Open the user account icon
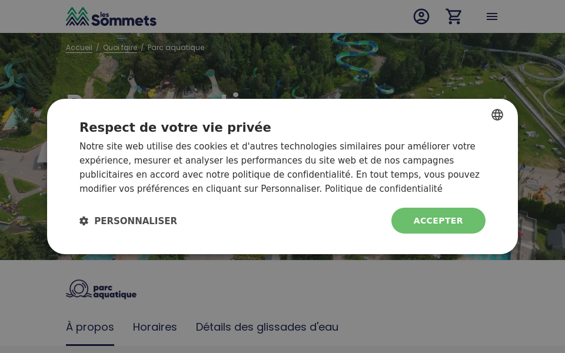The height and width of the screenshot is (353, 565). point(421,16)
